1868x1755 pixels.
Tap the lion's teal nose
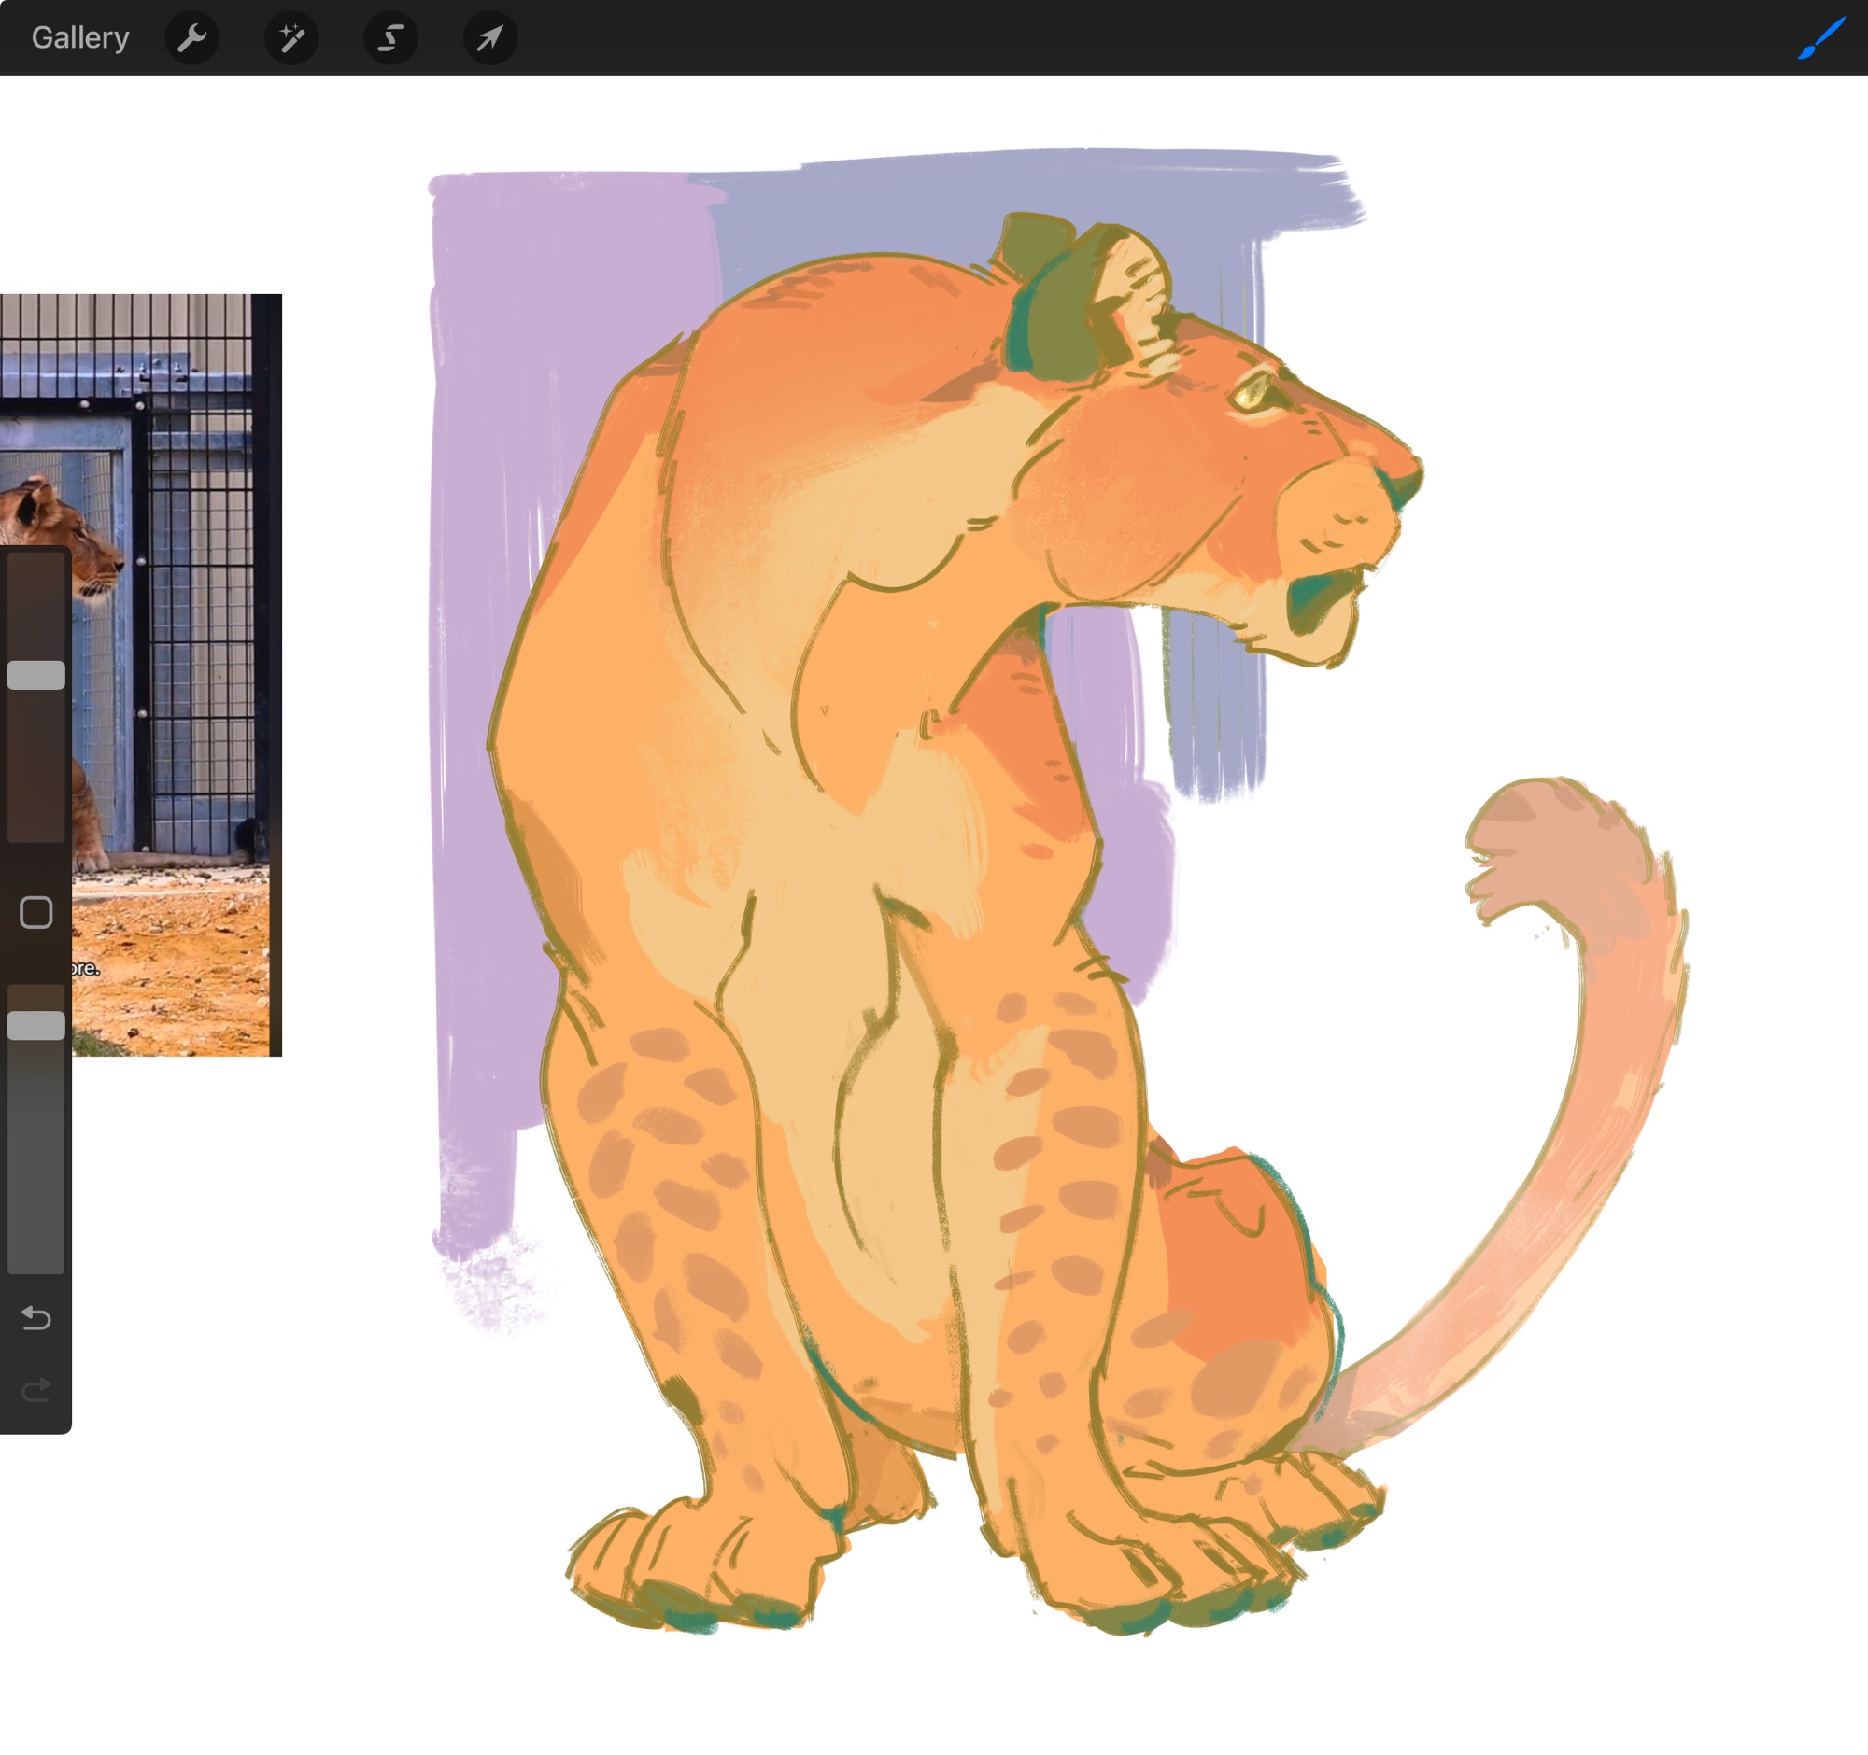(1400, 488)
